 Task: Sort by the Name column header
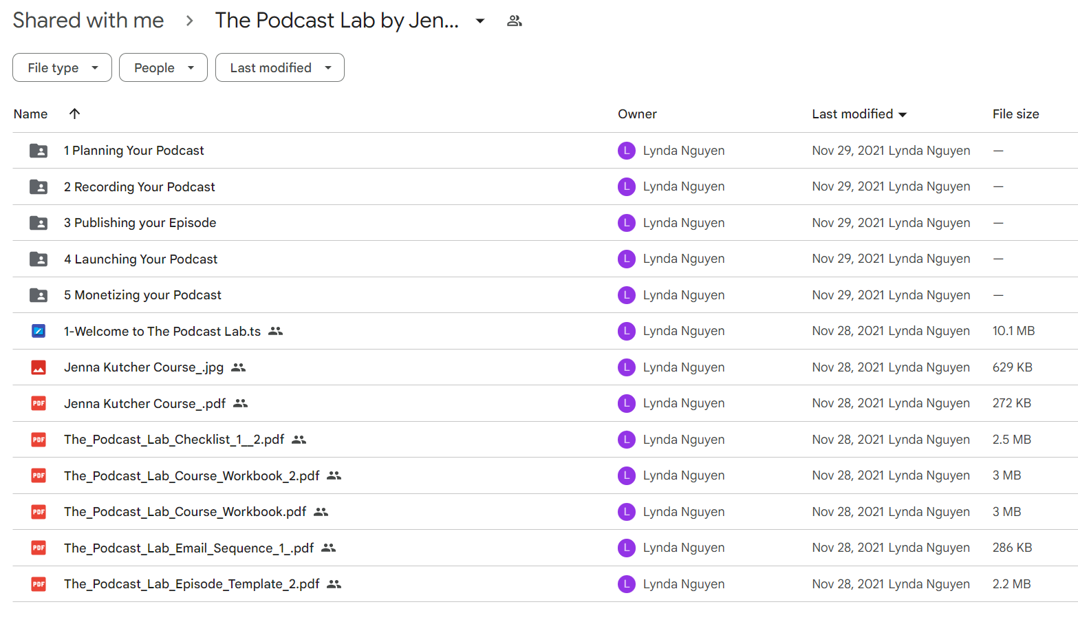(x=31, y=114)
